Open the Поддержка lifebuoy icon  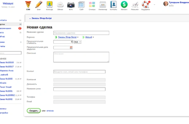point(145,5)
